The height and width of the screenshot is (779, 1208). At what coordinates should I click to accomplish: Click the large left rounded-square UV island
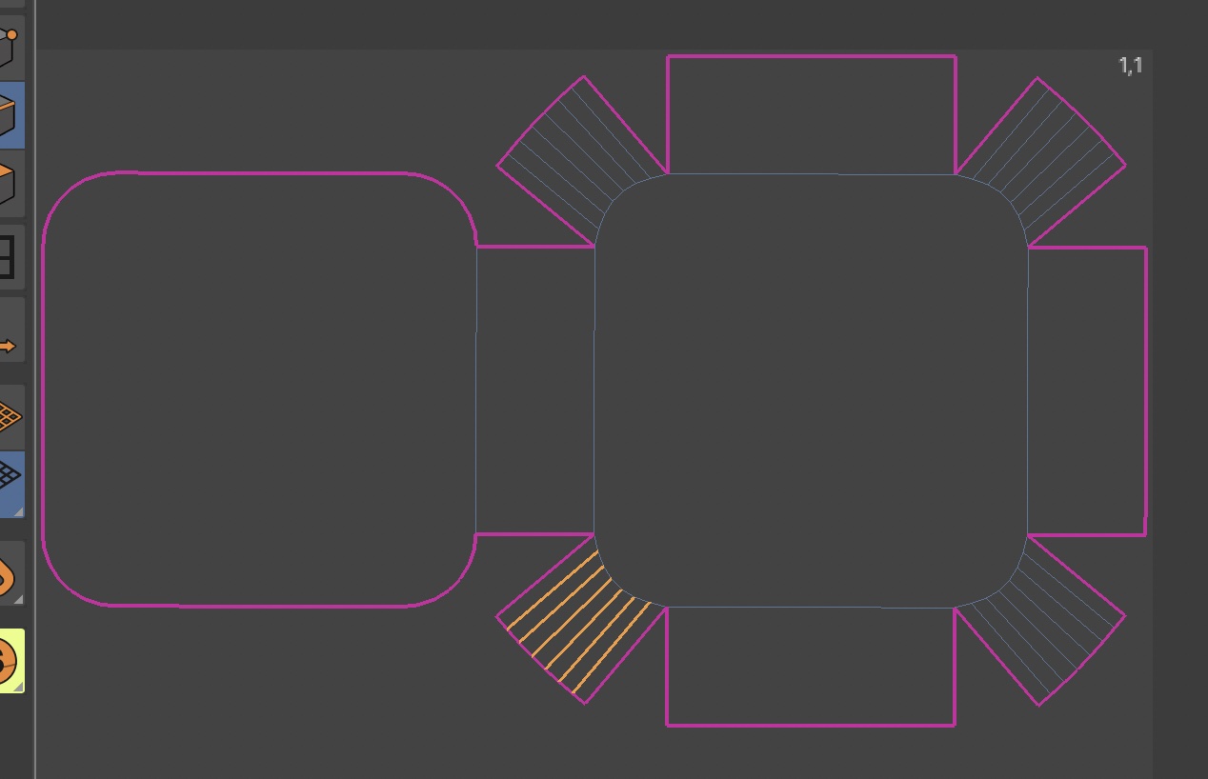[257, 390]
